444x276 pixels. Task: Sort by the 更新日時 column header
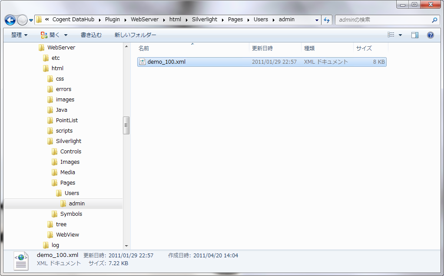275,48
